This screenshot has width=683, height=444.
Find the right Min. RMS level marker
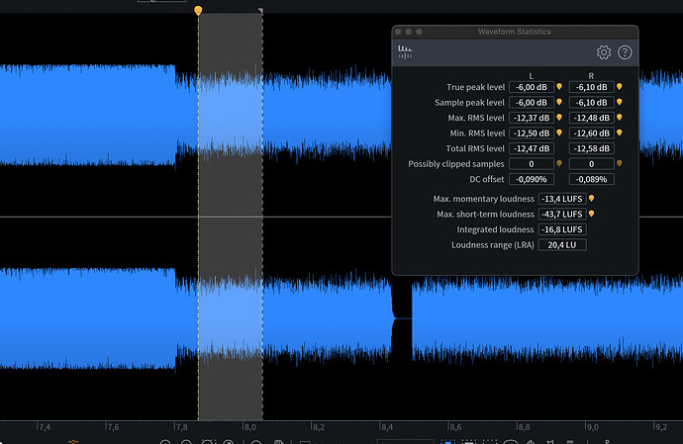click(x=620, y=133)
